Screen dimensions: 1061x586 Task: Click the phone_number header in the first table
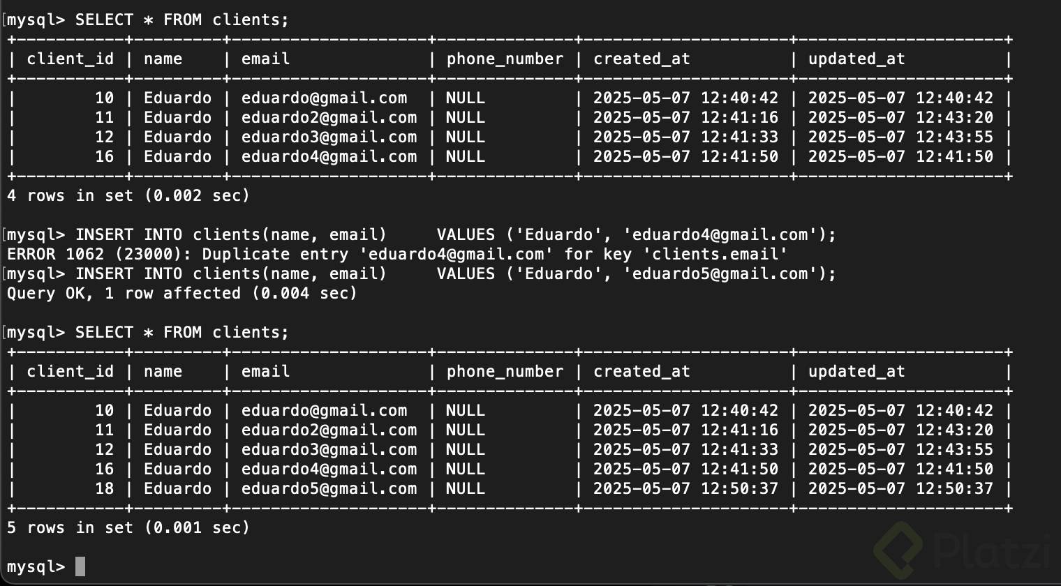pyautogui.click(x=505, y=59)
